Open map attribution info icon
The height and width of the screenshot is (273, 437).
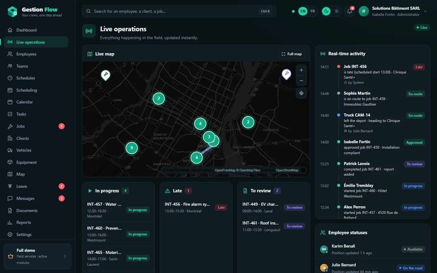[x=303, y=170]
